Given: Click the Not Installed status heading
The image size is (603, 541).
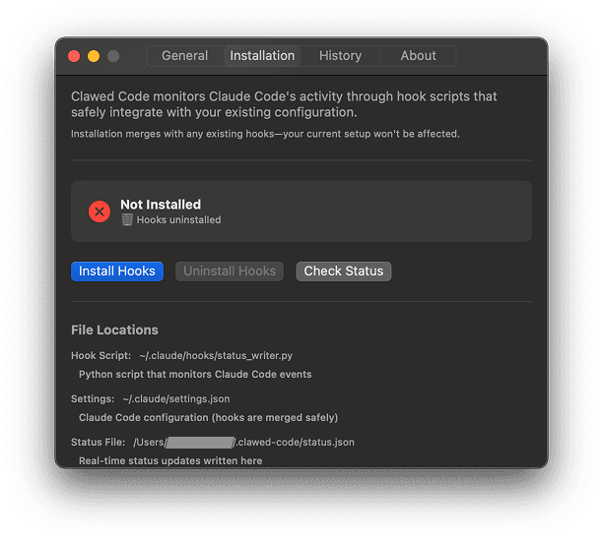Looking at the screenshot, I should 161,205.
